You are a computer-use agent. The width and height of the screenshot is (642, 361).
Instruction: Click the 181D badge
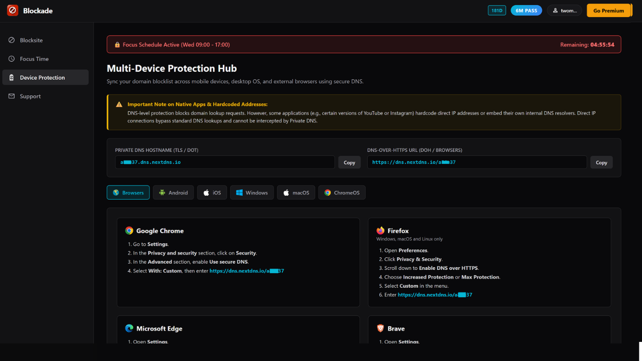(x=497, y=11)
